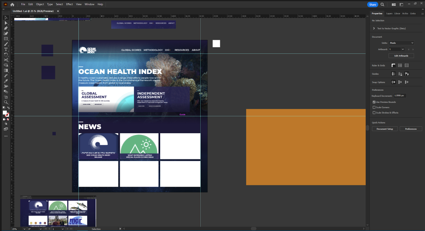Switch to Links panel tab

tap(413, 13)
